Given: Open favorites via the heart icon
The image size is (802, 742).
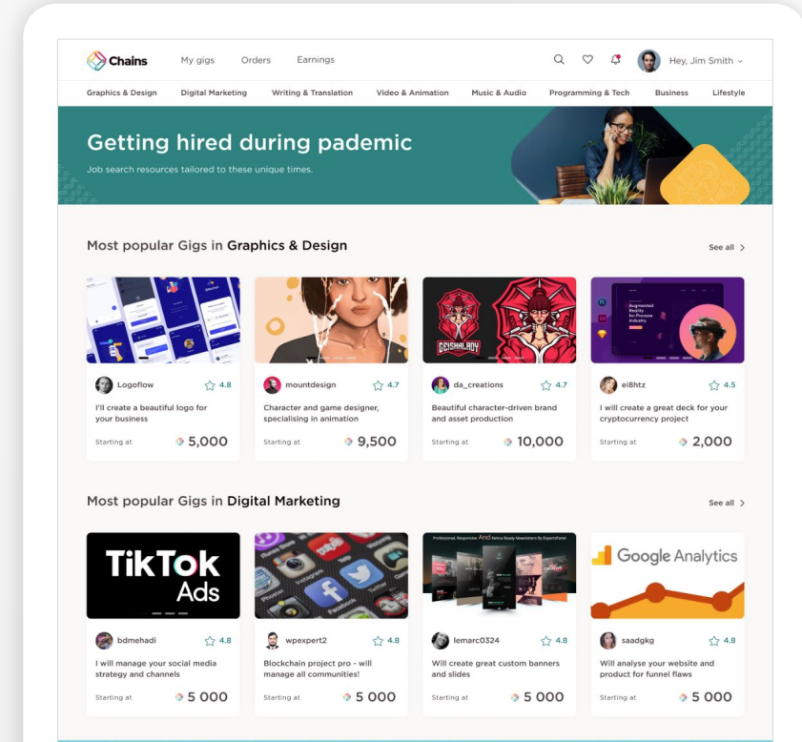Looking at the screenshot, I should coord(587,59).
